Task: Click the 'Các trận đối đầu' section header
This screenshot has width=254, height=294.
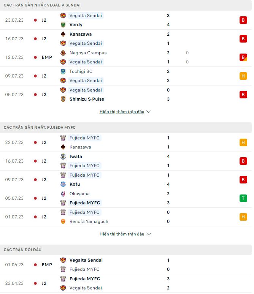Action: pos(23,250)
